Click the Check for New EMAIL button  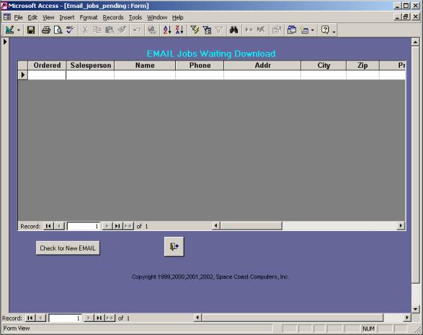point(68,248)
